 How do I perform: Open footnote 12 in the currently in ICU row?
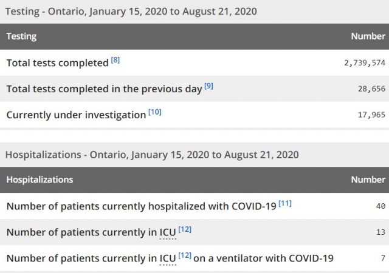[186, 229]
